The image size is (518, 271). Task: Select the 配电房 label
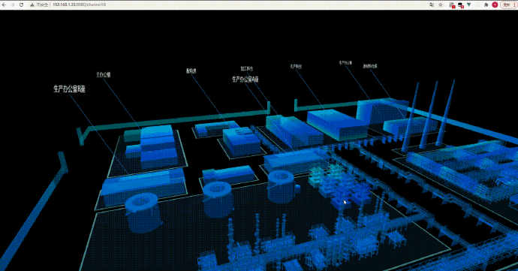click(x=191, y=71)
